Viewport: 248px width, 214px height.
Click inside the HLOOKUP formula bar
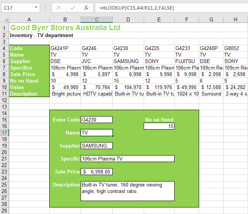(171, 8)
